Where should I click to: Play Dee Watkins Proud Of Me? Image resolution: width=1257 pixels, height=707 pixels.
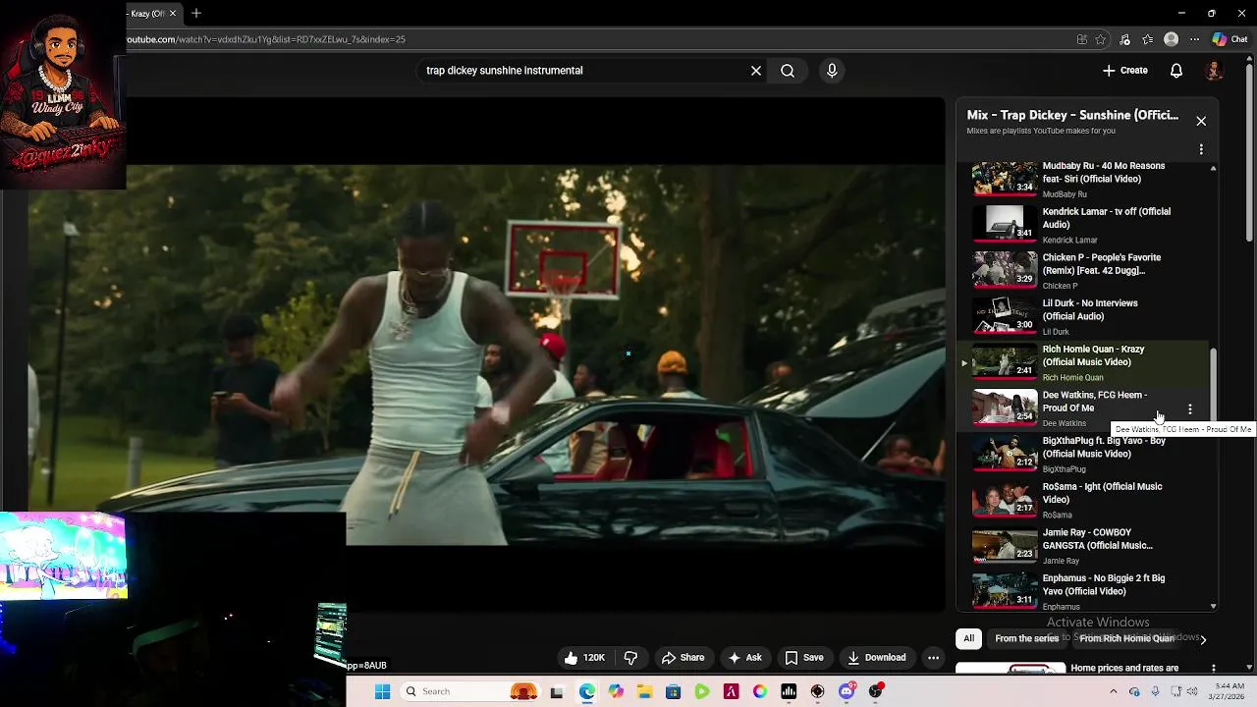(1085, 408)
